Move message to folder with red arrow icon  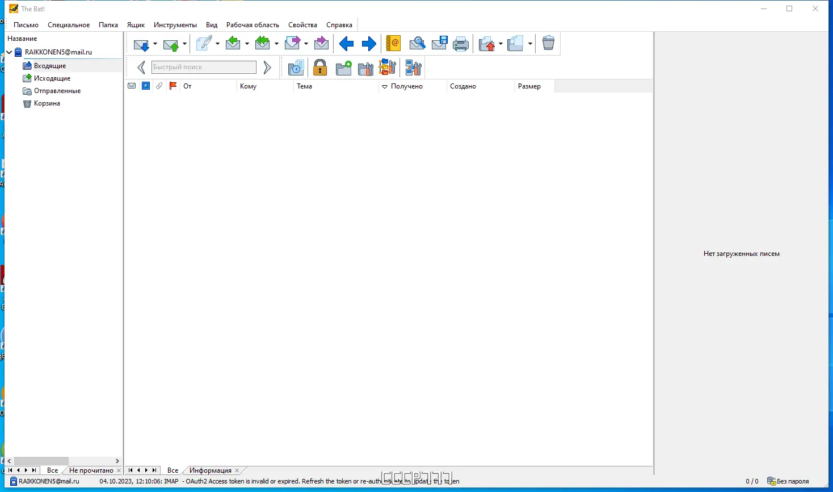[487, 44]
